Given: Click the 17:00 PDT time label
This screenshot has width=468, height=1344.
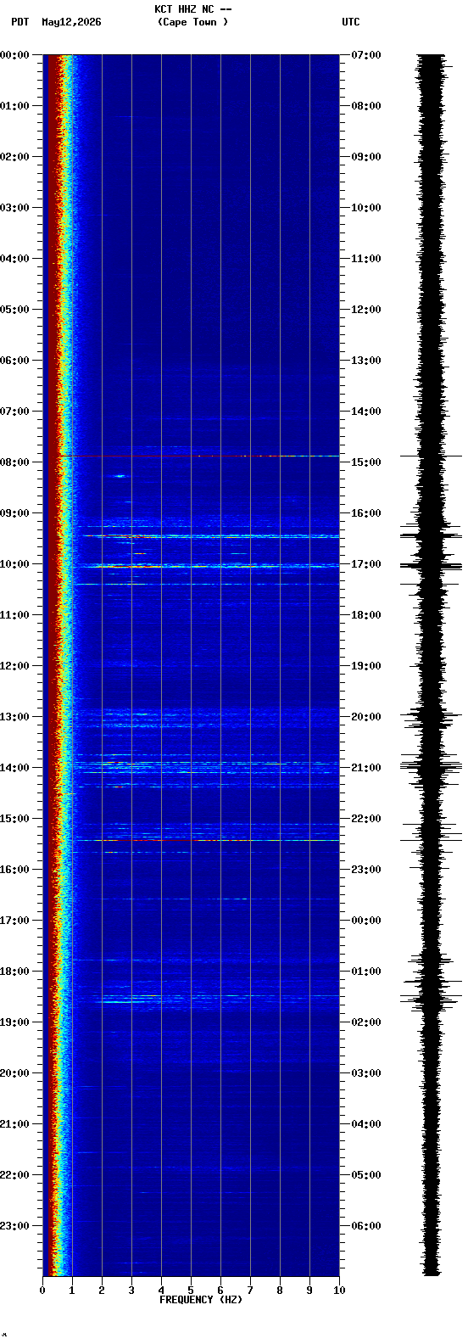Looking at the screenshot, I should tap(15, 921).
